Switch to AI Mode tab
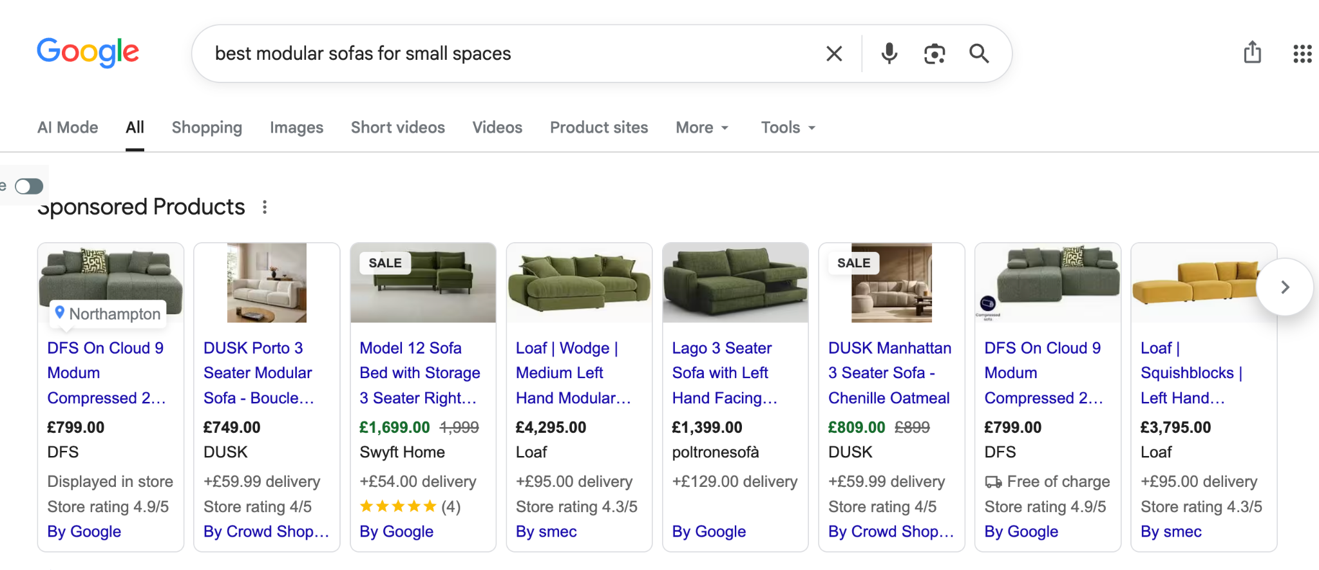 point(68,128)
